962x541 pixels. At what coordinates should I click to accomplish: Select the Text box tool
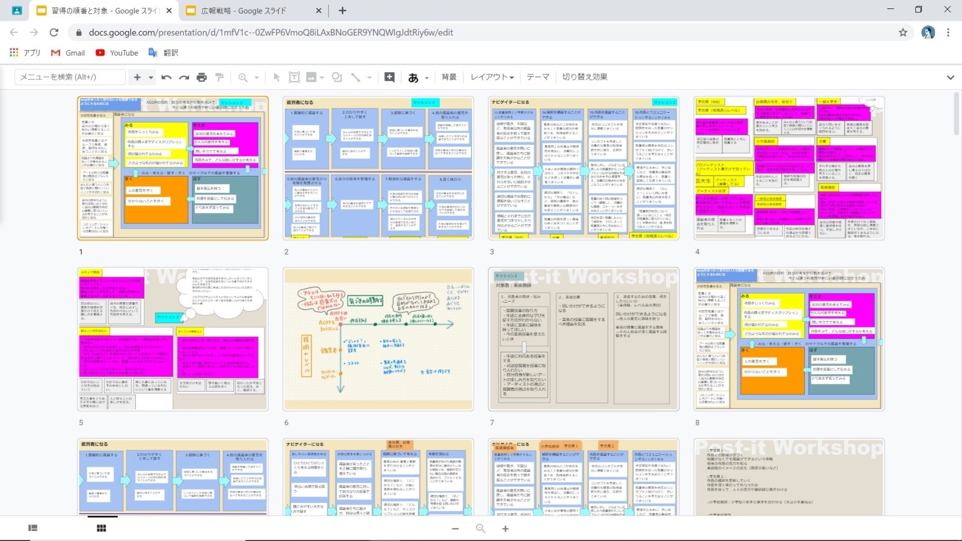(x=294, y=77)
